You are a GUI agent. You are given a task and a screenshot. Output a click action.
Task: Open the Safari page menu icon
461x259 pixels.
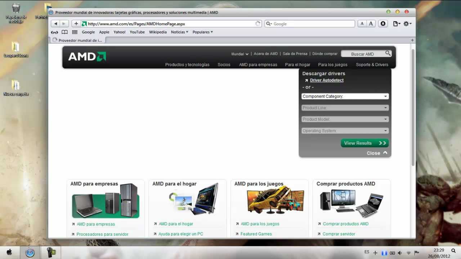[x=397, y=24]
